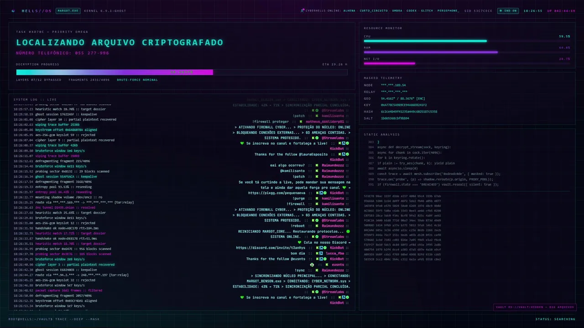The height and width of the screenshot is (328, 584).
Task: Click the 'SYSTEM LOG :: LIVE' panel header
Action: point(35,99)
